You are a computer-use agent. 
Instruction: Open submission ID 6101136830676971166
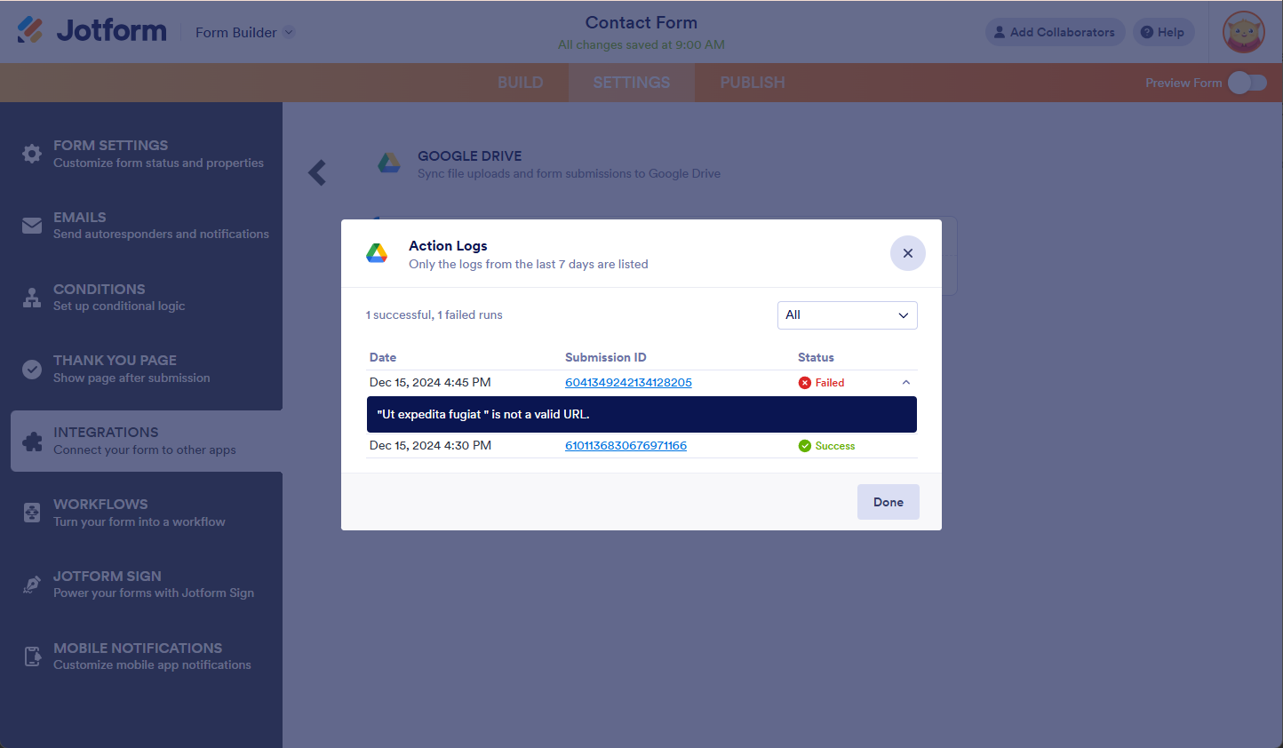pyautogui.click(x=626, y=446)
